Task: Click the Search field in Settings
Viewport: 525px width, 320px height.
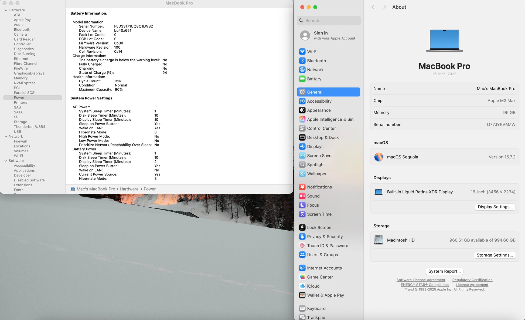Action: (329, 21)
